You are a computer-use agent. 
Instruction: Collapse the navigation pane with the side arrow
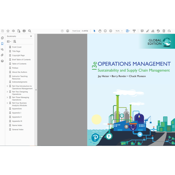(x=36, y=90)
